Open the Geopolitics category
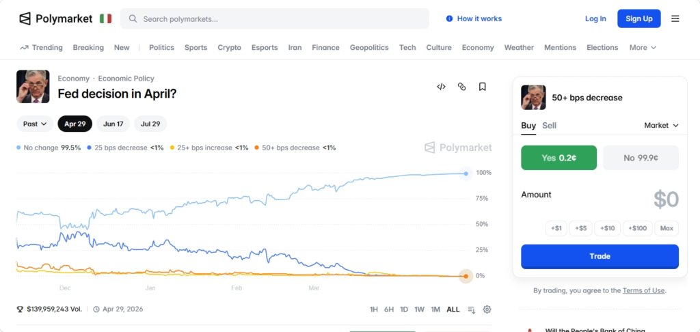 coord(369,47)
